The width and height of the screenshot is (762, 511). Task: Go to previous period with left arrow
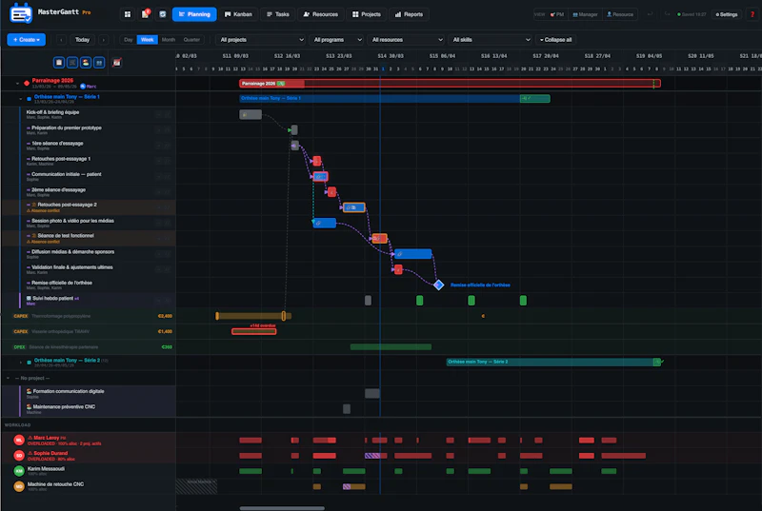pyautogui.click(x=61, y=40)
